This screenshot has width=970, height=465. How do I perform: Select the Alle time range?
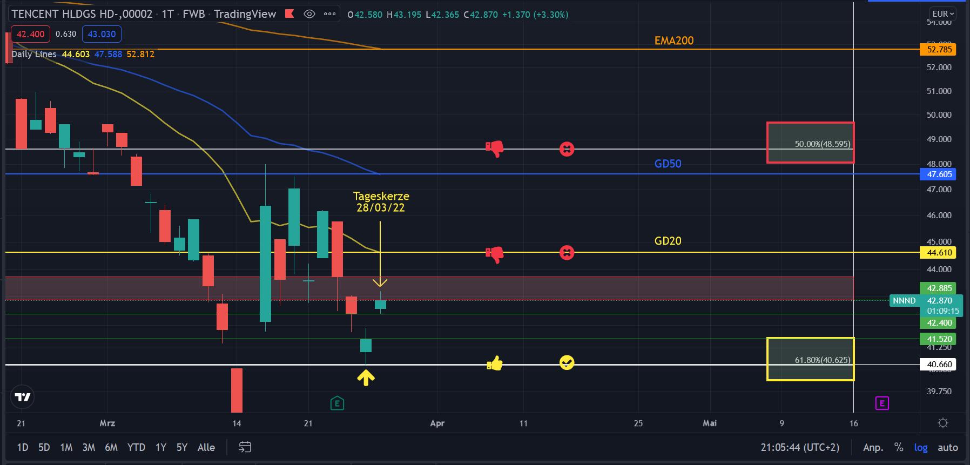[x=206, y=447]
